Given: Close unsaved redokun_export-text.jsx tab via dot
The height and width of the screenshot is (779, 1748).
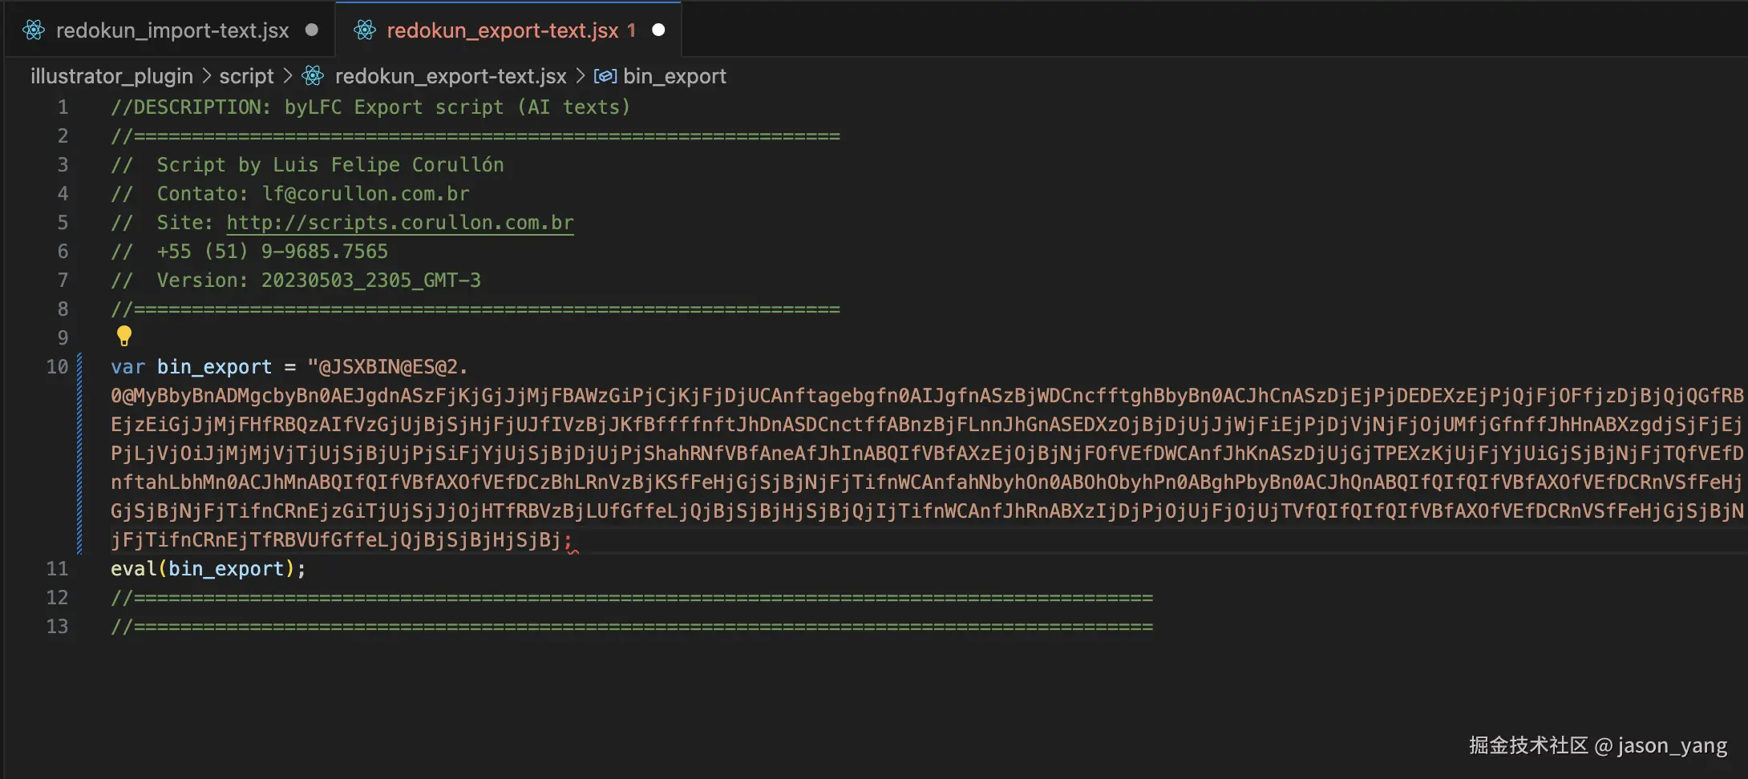Looking at the screenshot, I should 658,30.
